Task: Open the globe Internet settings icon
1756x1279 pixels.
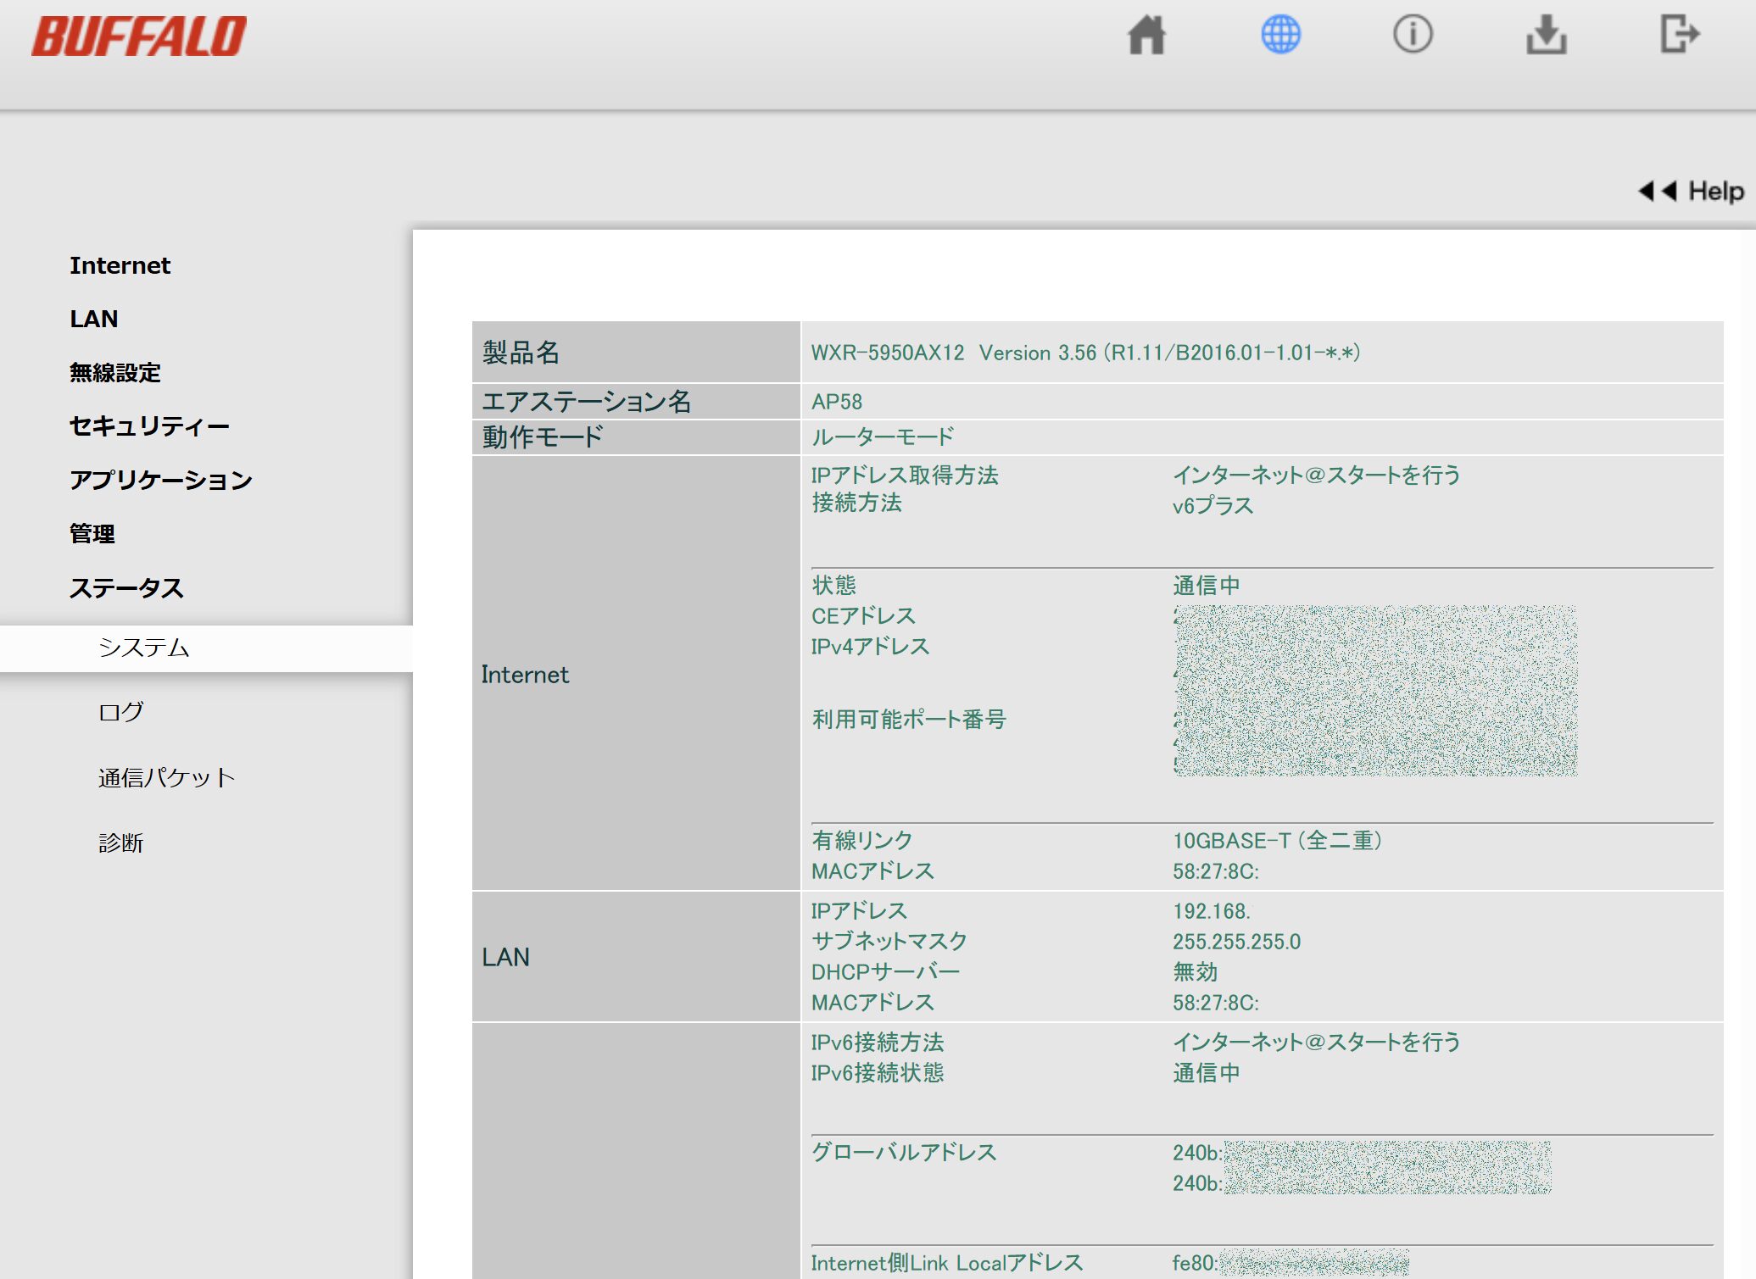Action: coord(1280,35)
